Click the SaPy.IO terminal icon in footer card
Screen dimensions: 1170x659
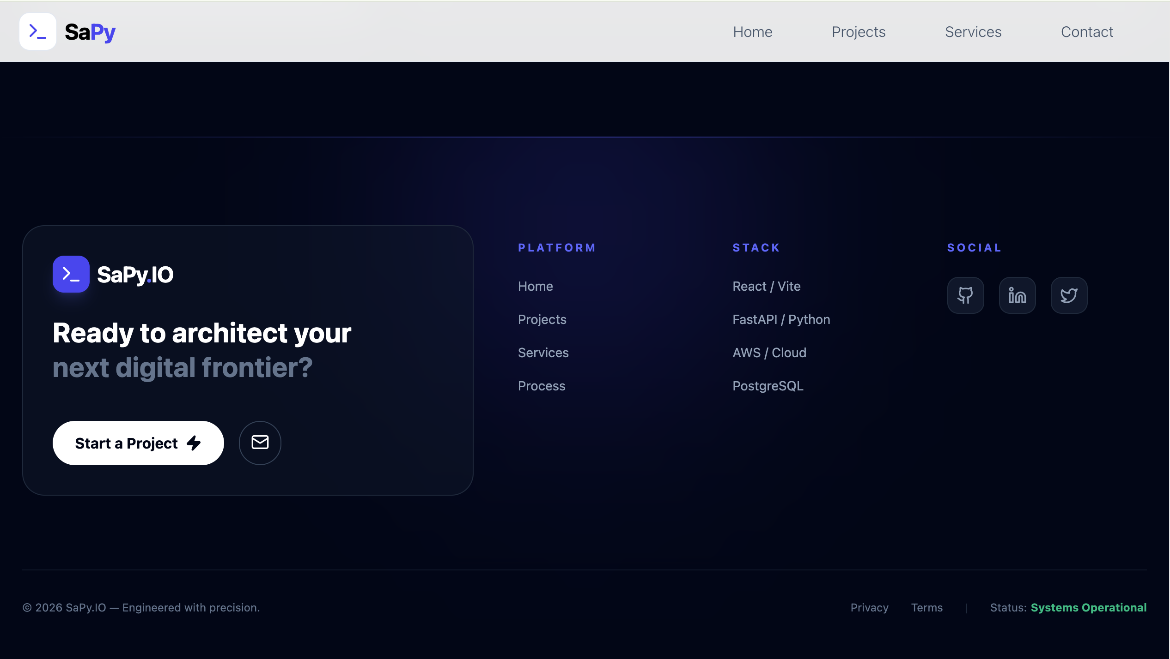(71, 274)
